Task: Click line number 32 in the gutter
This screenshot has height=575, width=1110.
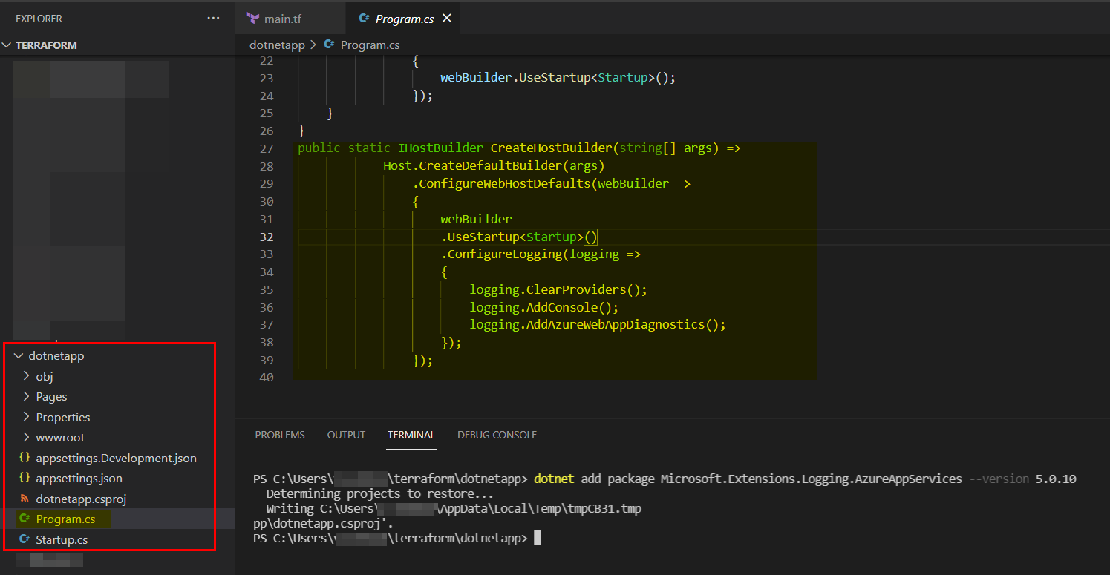Action: 265,237
